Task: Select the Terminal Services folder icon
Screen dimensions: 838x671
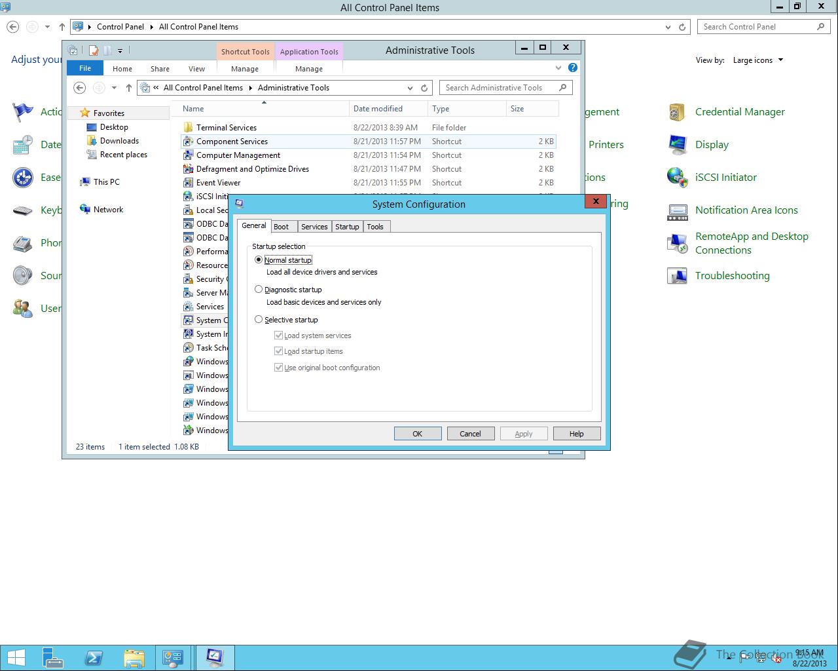Action: click(x=188, y=128)
